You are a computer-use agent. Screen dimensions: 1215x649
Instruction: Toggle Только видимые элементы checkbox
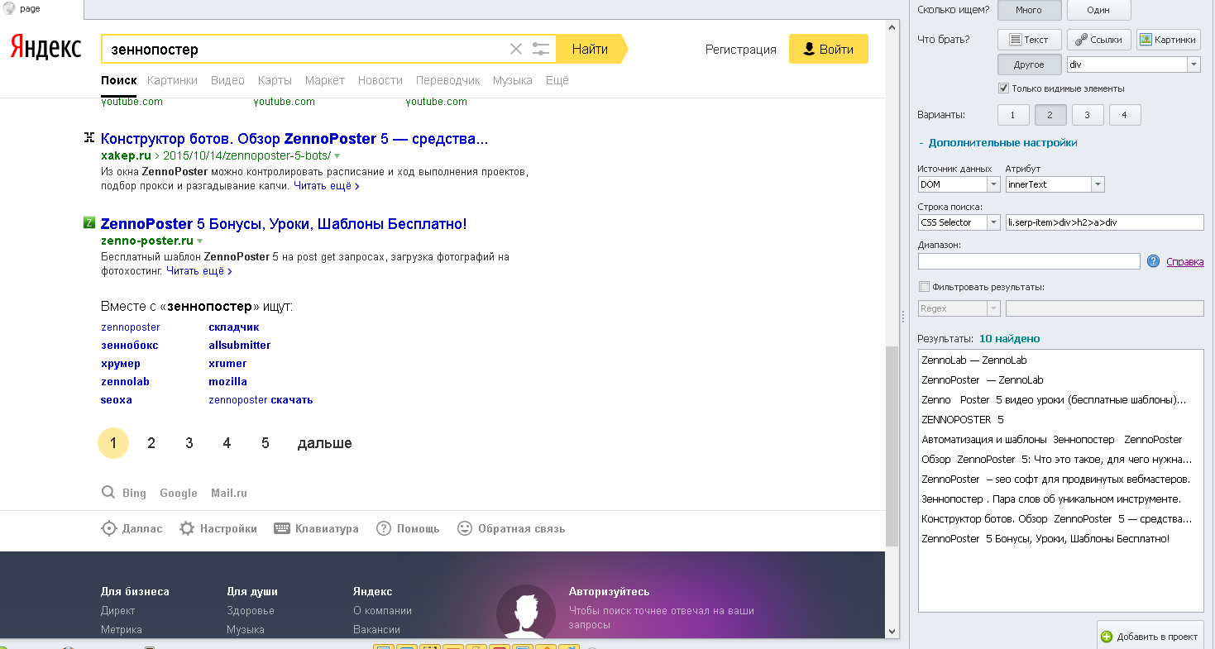point(1004,88)
